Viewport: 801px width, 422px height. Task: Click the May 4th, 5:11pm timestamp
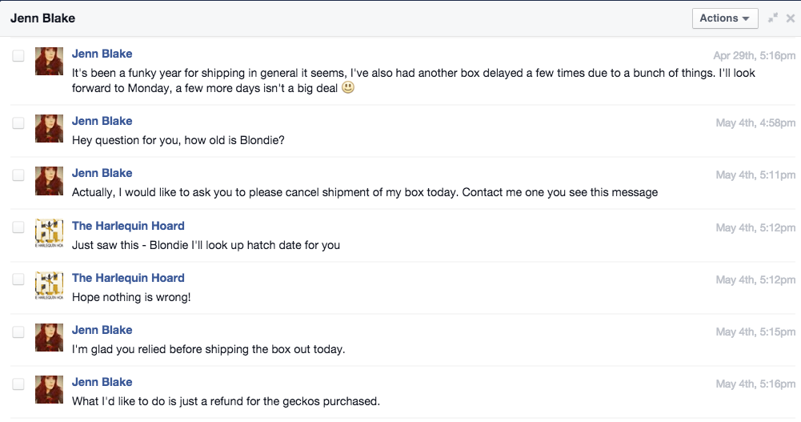755,175
